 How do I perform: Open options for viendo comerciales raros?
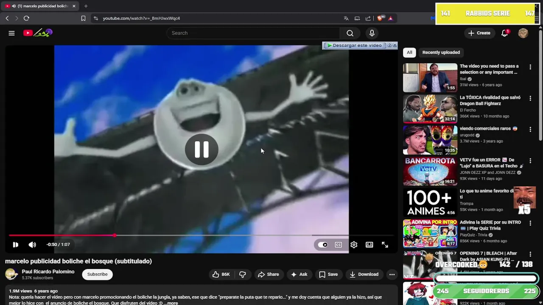click(x=530, y=129)
